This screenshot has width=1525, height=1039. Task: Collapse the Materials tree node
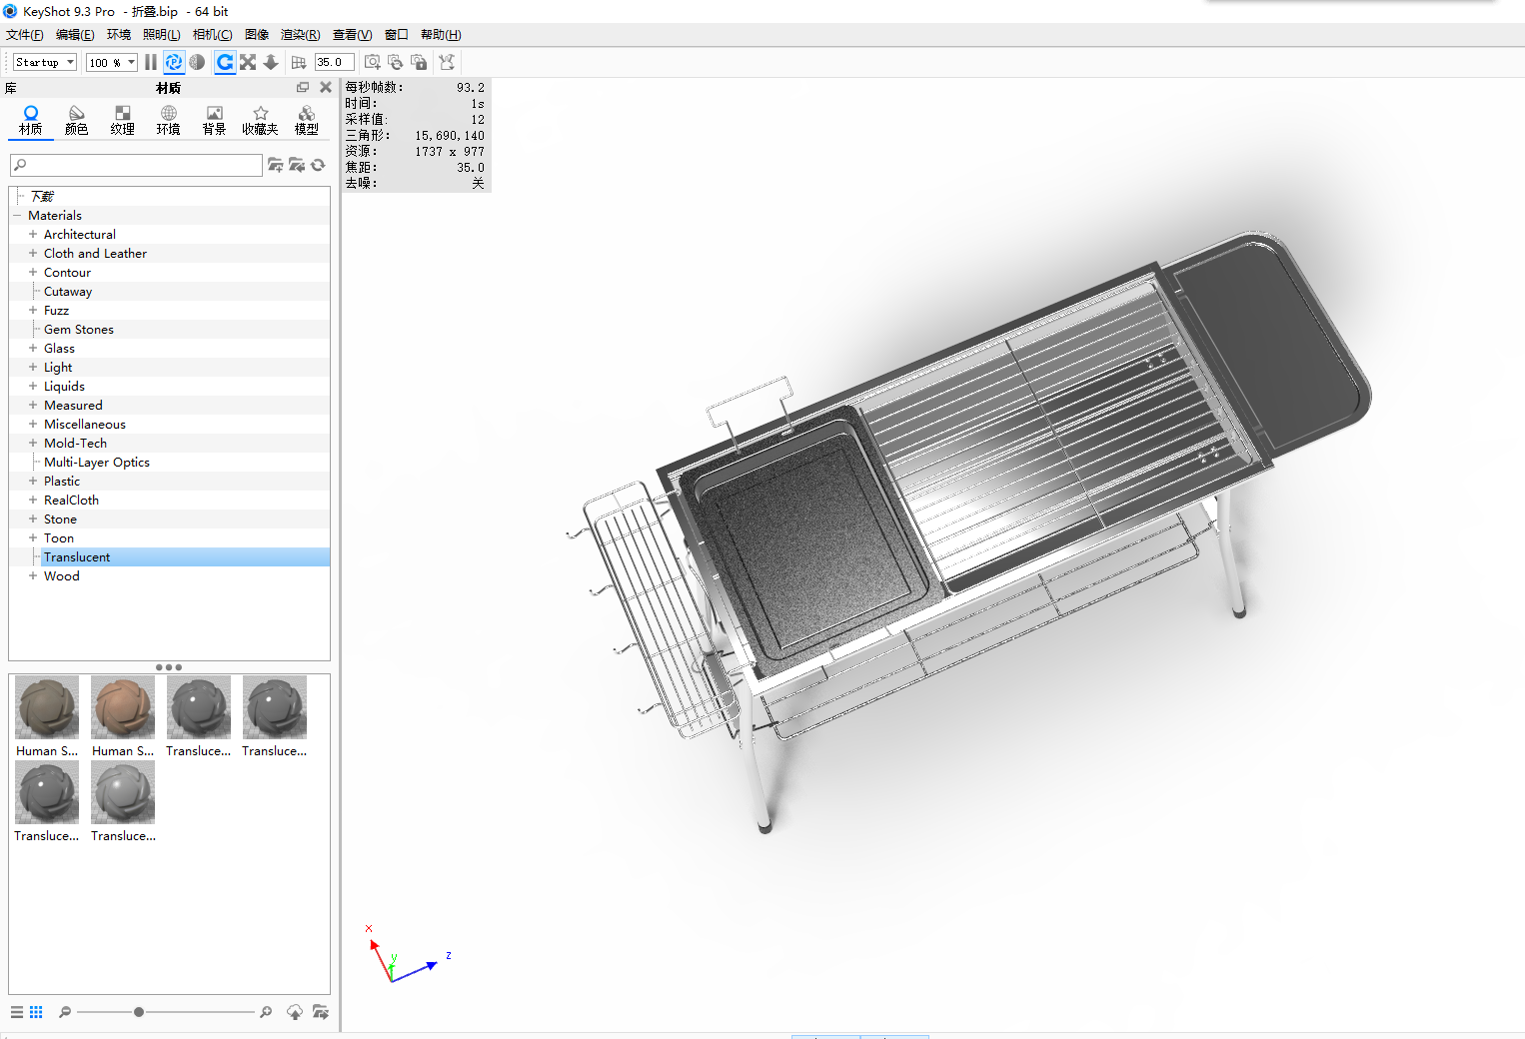[x=17, y=216]
